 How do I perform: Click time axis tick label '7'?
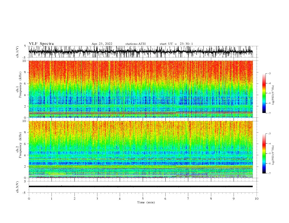pyautogui.click(x=188, y=199)
